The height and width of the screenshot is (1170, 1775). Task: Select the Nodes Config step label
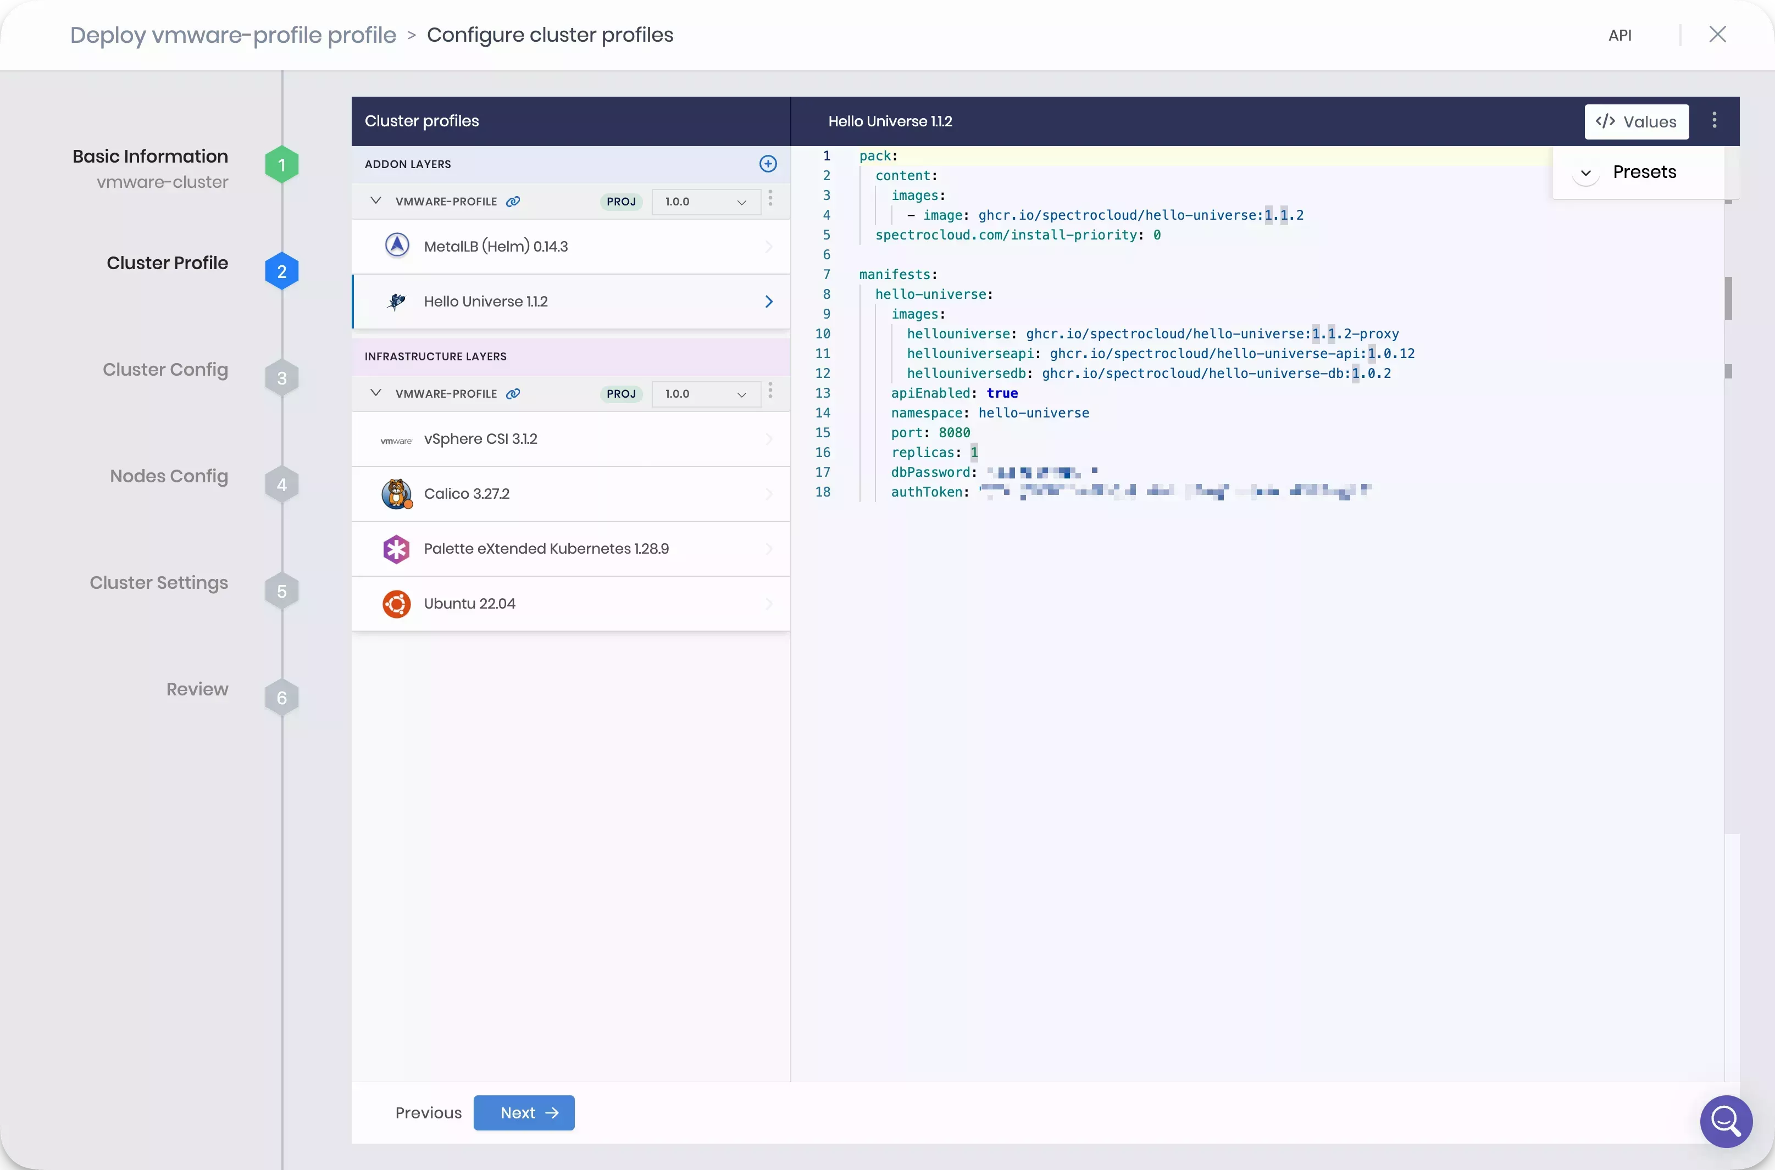(x=169, y=477)
